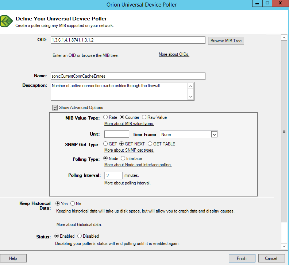Click the Finish button
This screenshot has width=289, height=265.
click(242, 258)
